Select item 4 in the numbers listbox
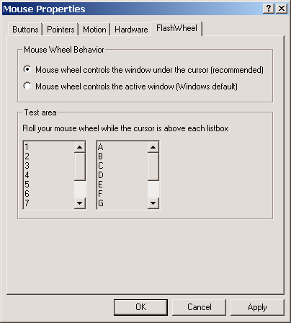The height and width of the screenshot is (323, 291). (x=49, y=175)
